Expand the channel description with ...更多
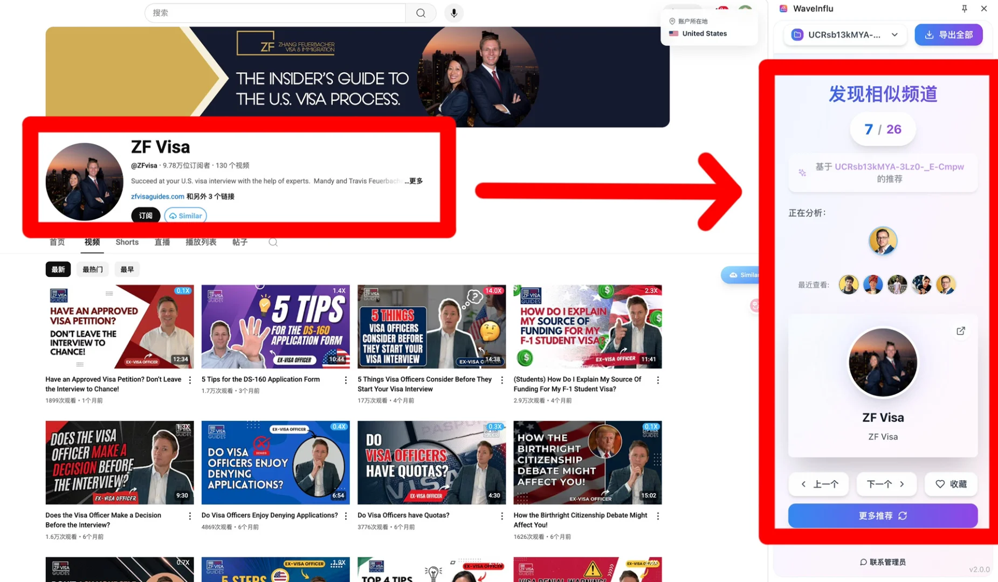Viewport: 998px width, 582px height. pos(414,181)
